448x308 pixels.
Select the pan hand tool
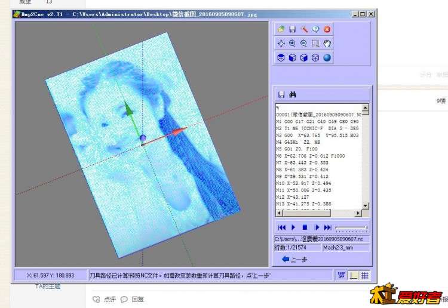pos(327,43)
